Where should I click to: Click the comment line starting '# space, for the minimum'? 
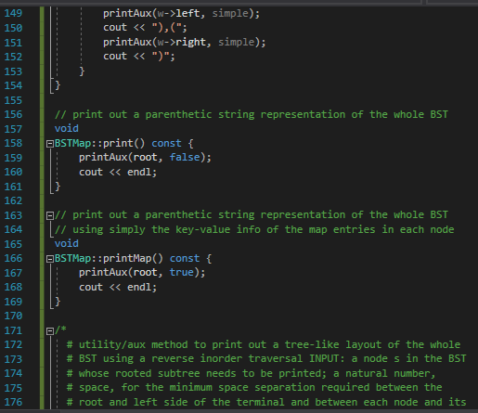(254, 388)
